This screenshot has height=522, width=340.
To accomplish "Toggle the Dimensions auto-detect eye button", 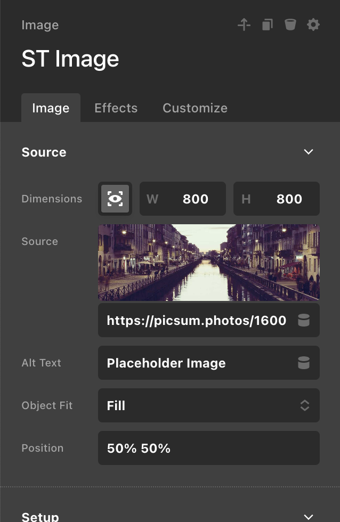I will pos(115,199).
